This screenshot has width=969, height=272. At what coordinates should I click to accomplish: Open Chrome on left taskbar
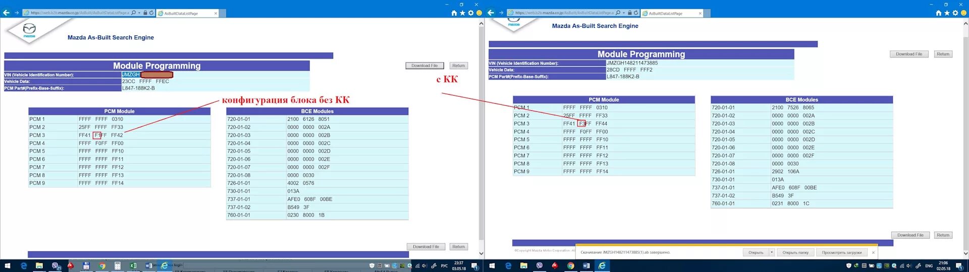[102, 266]
